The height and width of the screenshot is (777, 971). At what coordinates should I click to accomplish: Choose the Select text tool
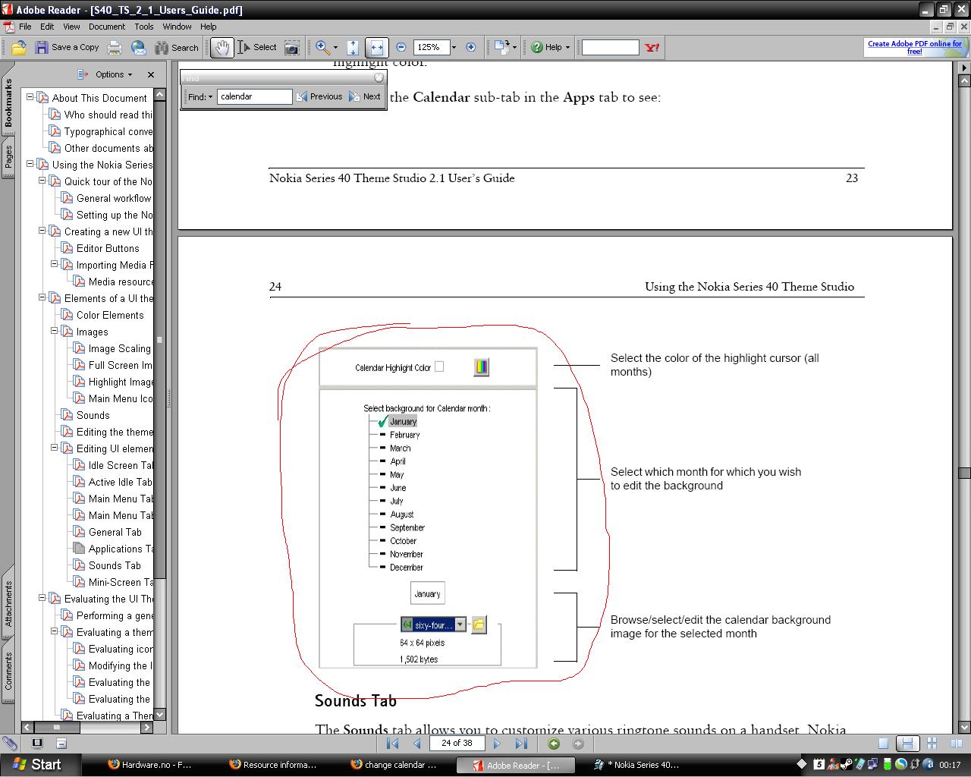(x=257, y=47)
